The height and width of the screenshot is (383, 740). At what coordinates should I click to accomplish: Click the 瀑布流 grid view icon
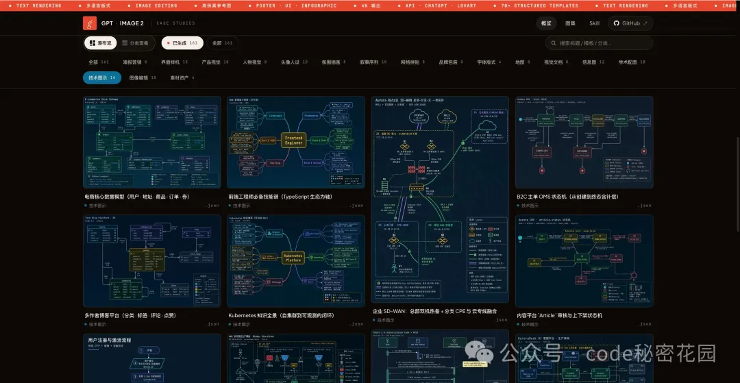91,43
